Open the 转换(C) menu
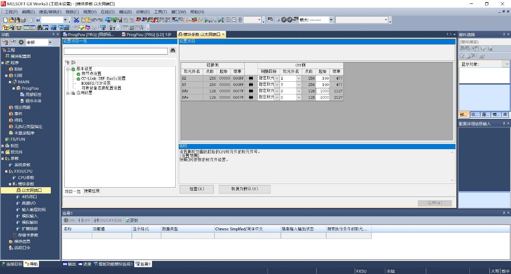Image resolution: width=511 pixels, height=274 pixels. click(72, 12)
